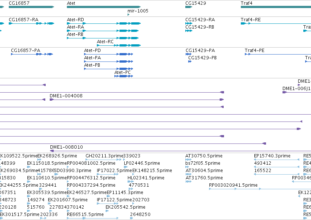Open the AT31760.5prime entry
Screen dimensions: 311x220
(189, 182)
